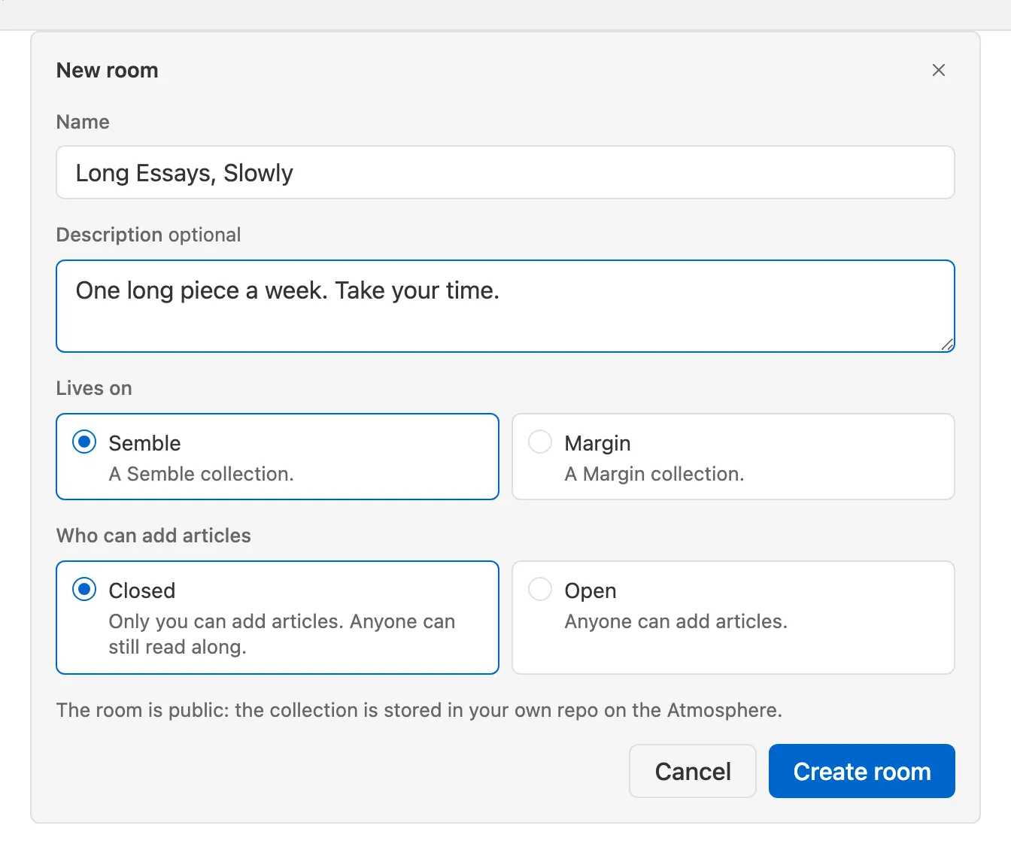Click the 'New room' dialog title
This screenshot has height=853, width=1011.
108,70
